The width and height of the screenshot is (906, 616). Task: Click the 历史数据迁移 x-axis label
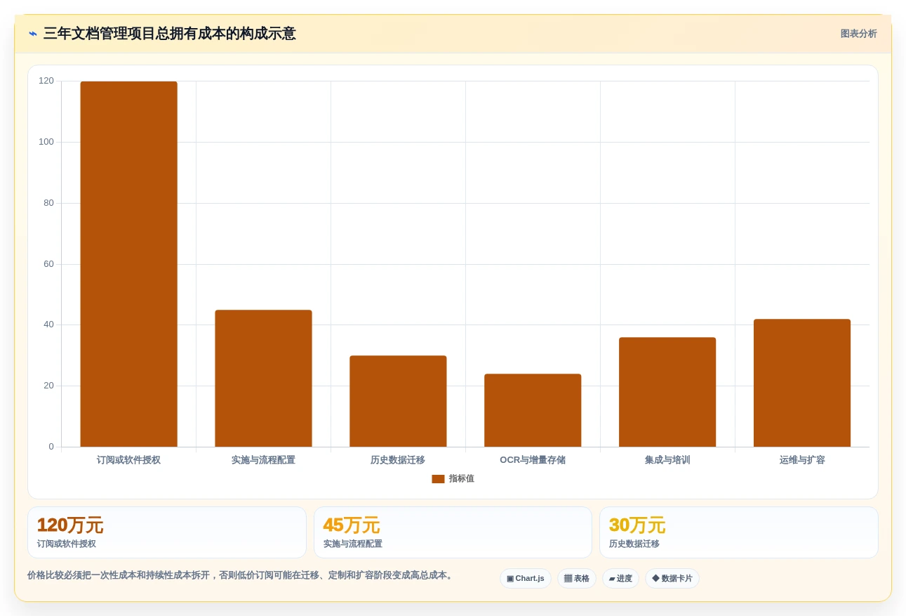click(398, 460)
